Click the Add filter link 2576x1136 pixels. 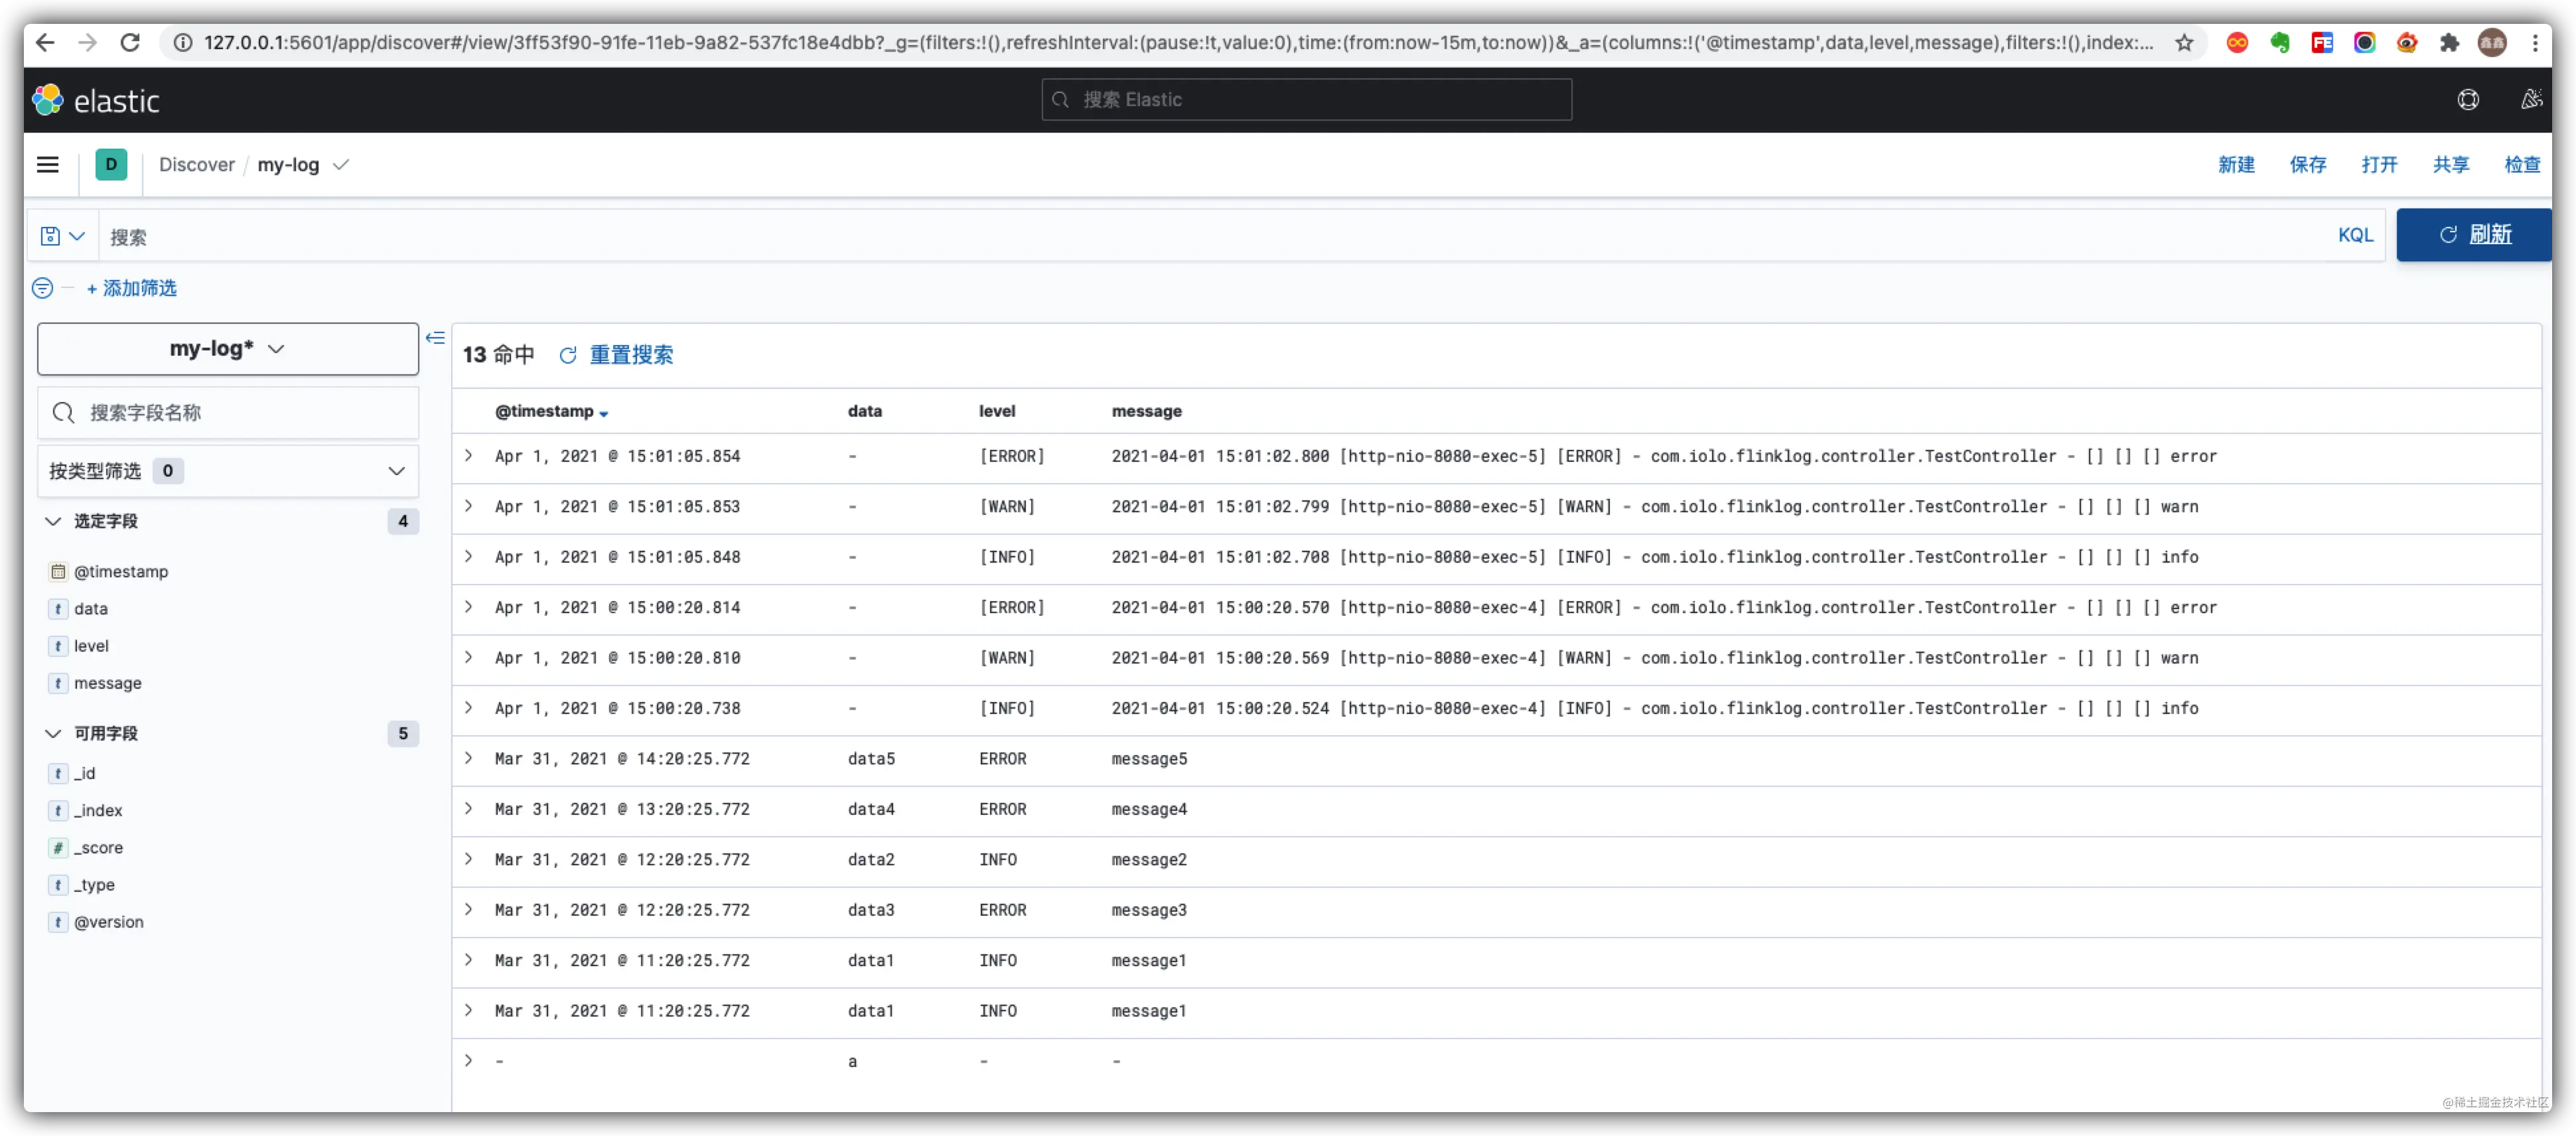[131, 288]
